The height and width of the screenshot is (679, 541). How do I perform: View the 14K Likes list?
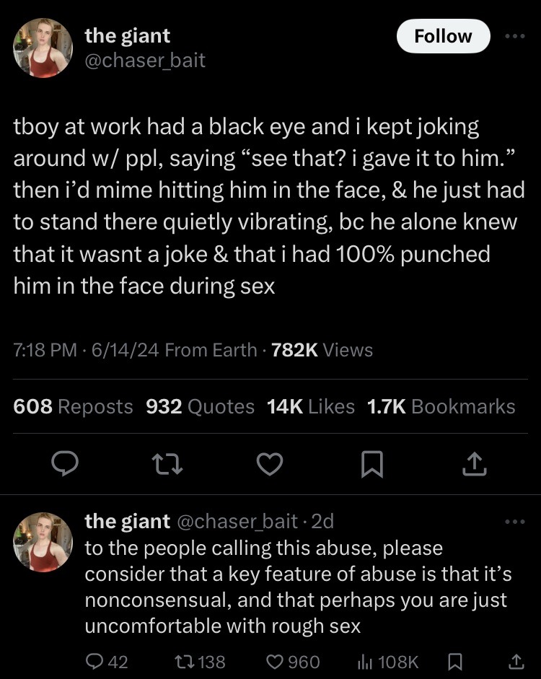point(310,406)
